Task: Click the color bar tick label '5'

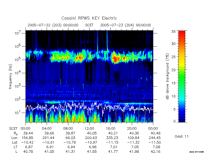Action: (174, 109)
